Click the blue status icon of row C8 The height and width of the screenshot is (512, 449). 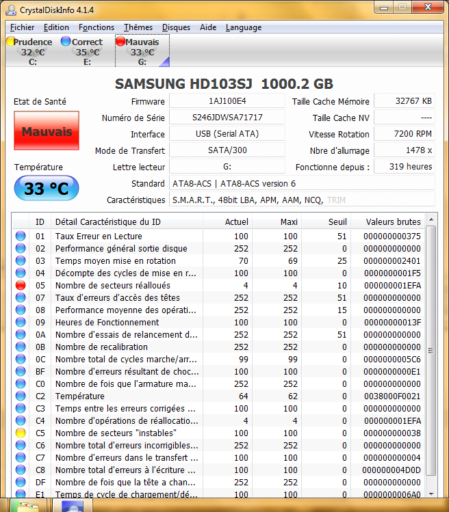[x=21, y=470]
